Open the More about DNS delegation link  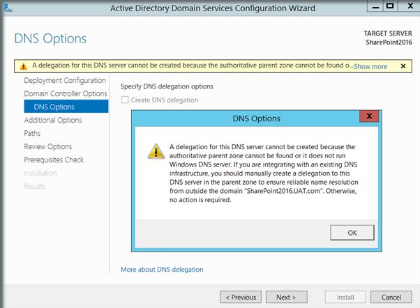pyautogui.click(x=162, y=269)
